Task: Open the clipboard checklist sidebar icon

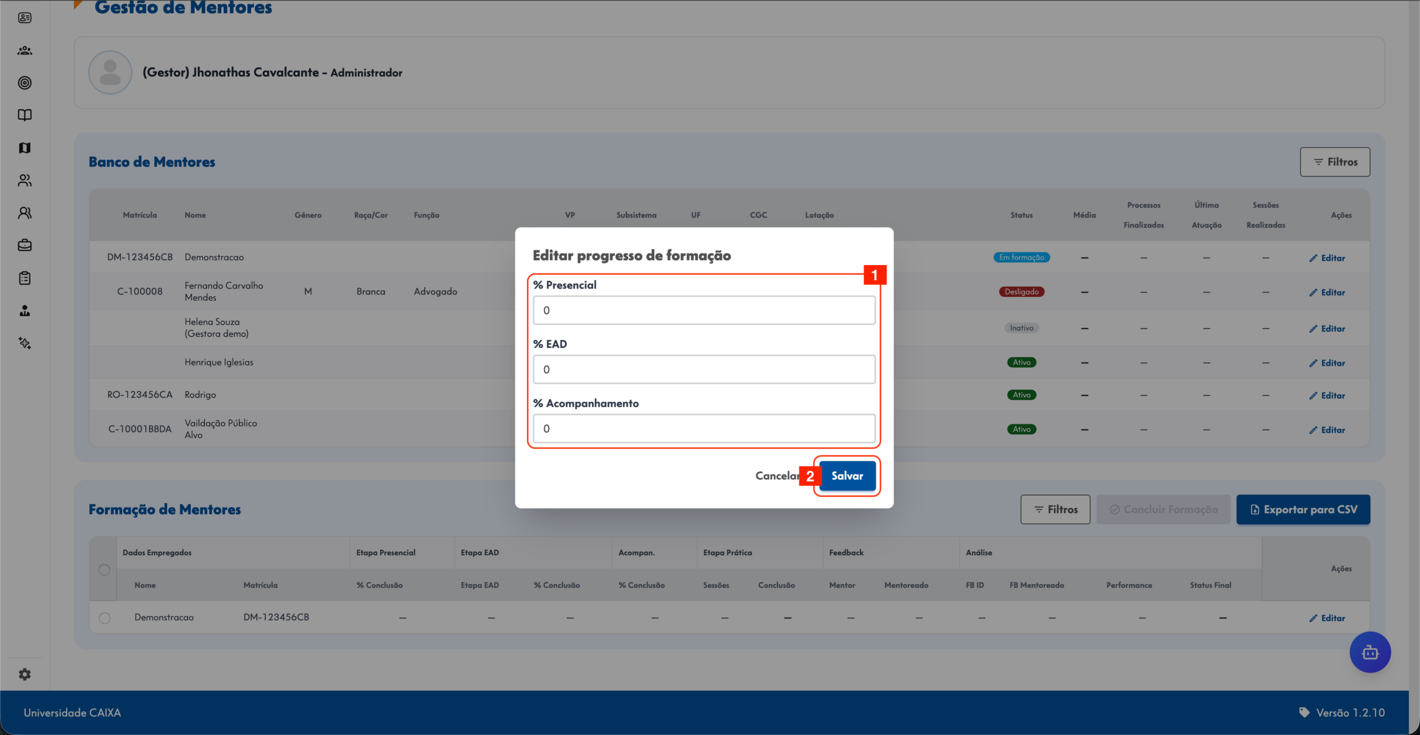Action: [24, 278]
